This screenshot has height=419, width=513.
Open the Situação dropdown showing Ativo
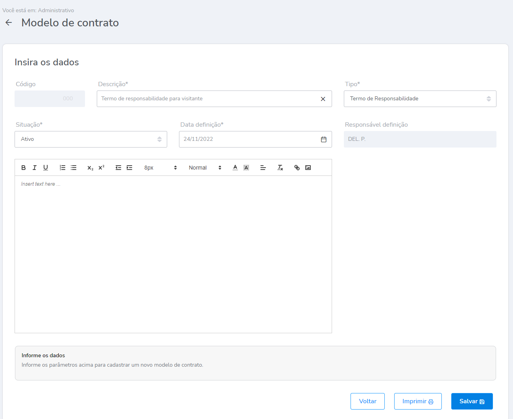pyautogui.click(x=91, y=139)
